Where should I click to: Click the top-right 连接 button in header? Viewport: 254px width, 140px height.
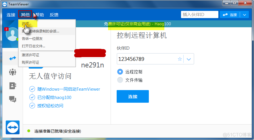[x=230, y=15]
